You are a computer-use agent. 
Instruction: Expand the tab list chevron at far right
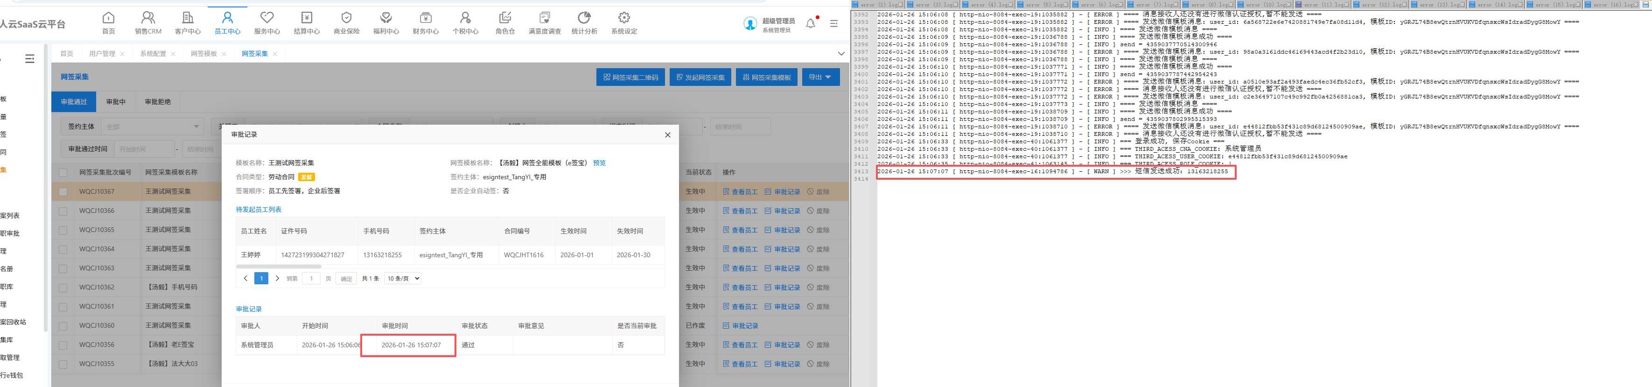tap(841, 54)
